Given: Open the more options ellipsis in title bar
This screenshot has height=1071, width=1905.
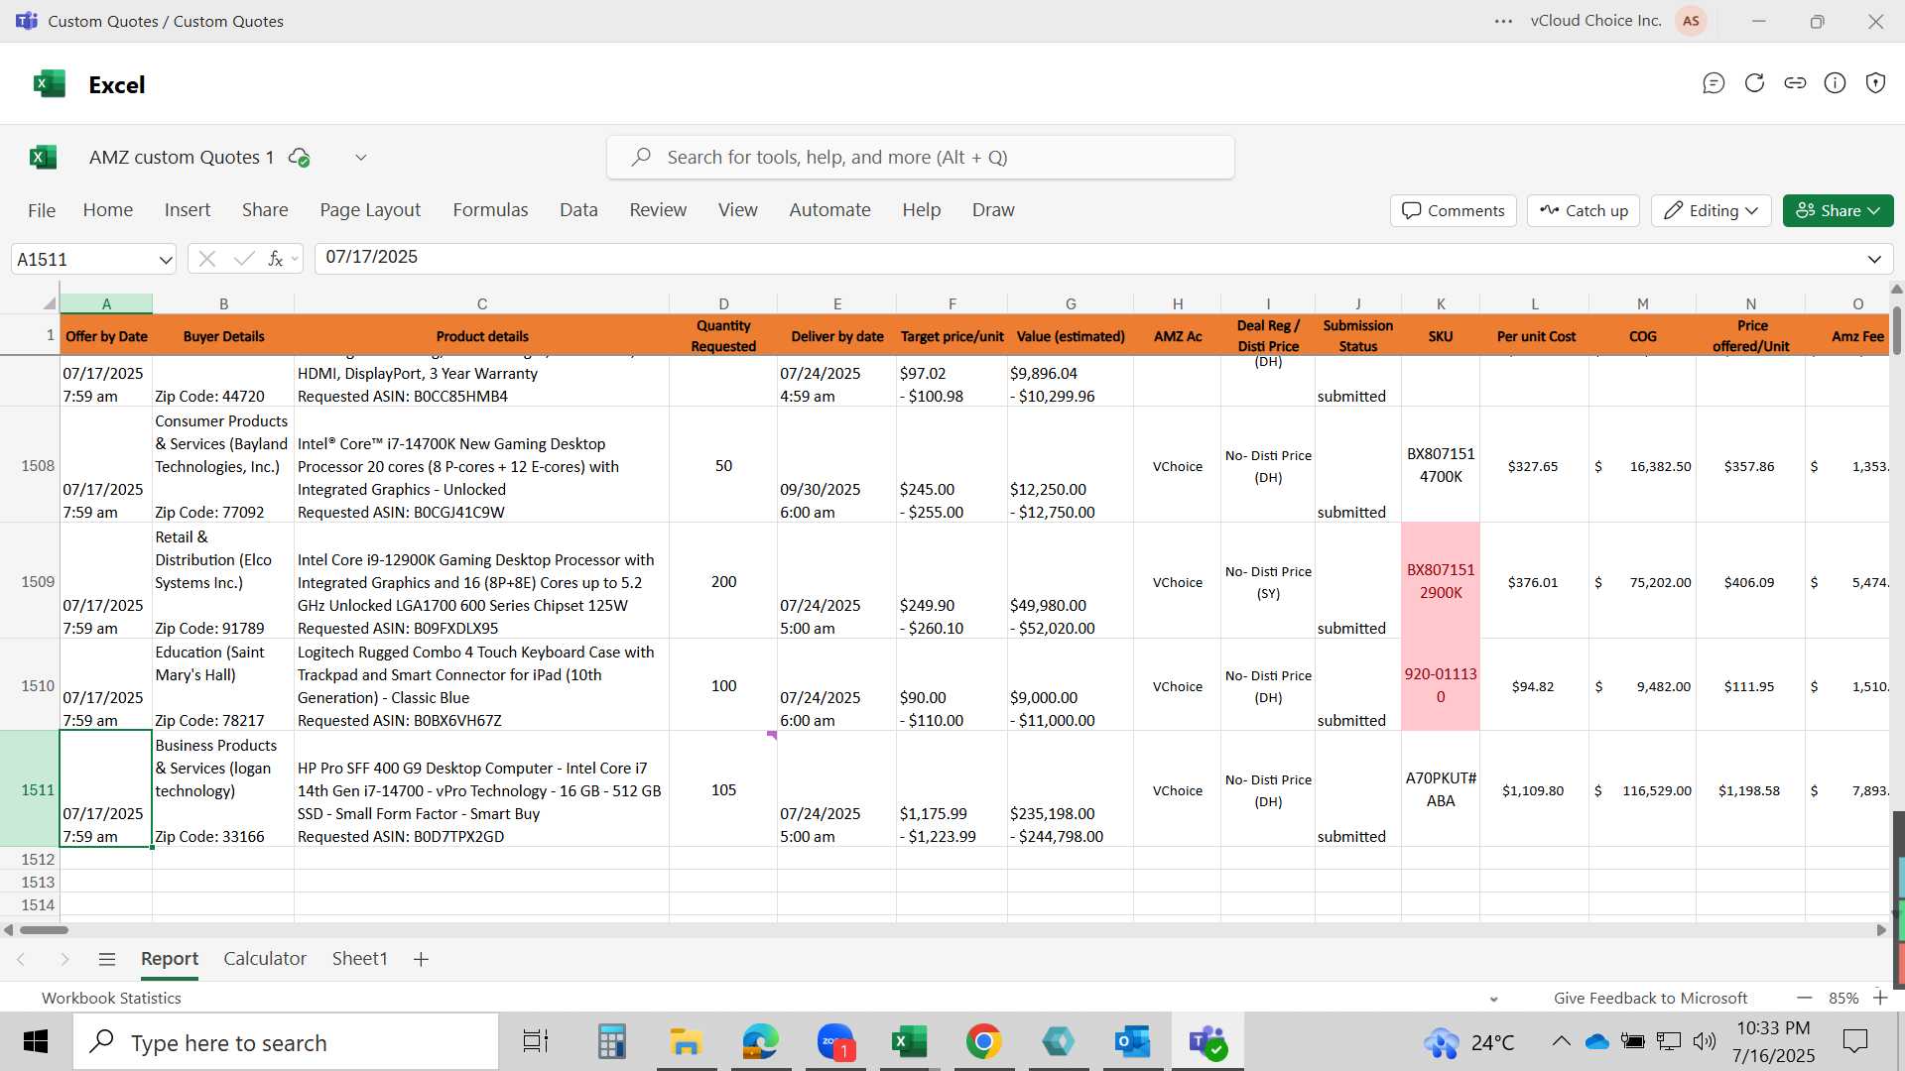Looking at the screenshot, I should [1503, 21].
